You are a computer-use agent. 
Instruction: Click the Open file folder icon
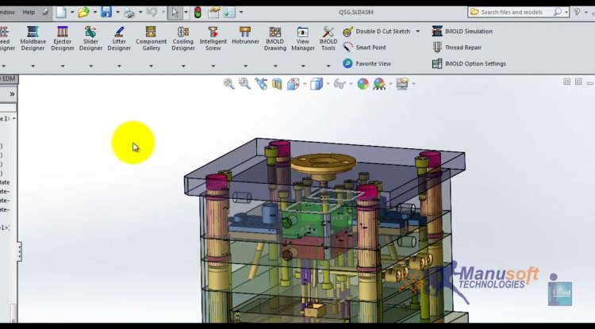click(83, 12)
